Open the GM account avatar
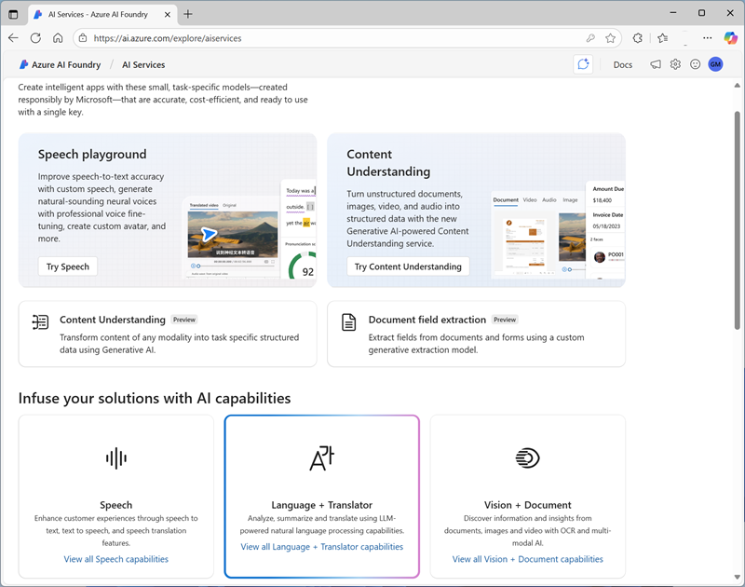 point(715,64)
